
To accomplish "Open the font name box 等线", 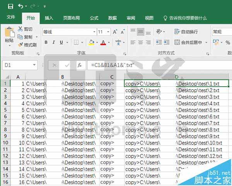I will point(70,32).
